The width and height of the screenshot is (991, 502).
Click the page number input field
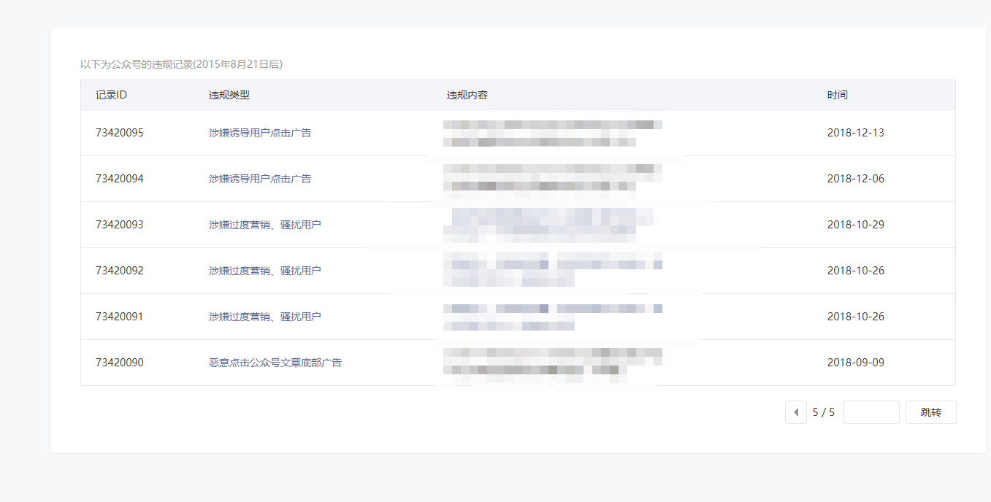click(871, 412)
